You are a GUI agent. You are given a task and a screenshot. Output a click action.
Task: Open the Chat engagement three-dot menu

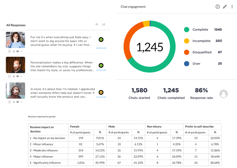click(232, 7)
